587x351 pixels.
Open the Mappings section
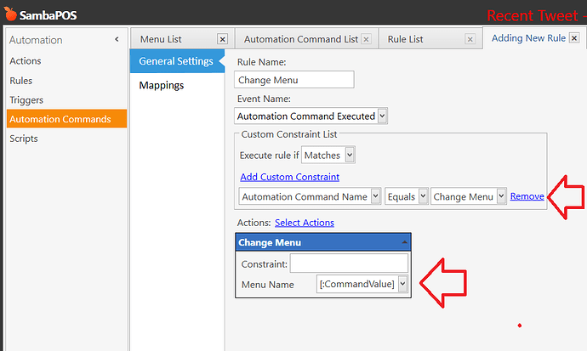coord(161,85)
